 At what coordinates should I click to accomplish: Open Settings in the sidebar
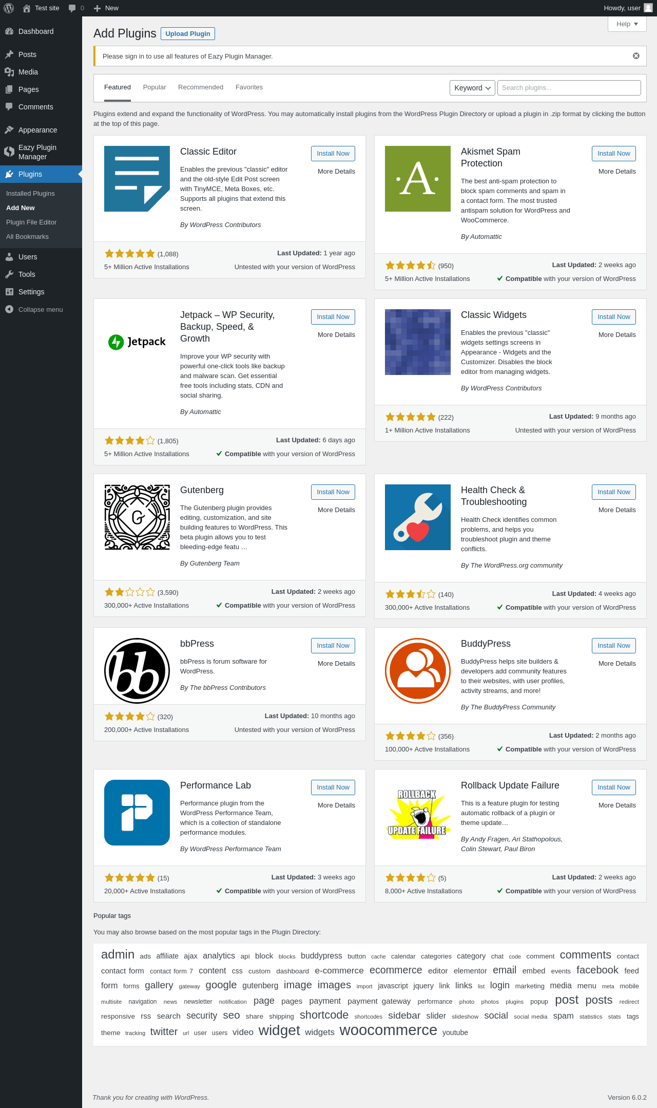(41, 292)
